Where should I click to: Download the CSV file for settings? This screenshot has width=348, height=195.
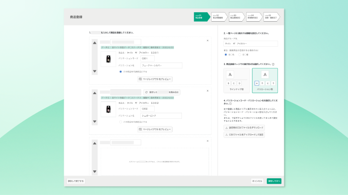click(x=244, y=128)
